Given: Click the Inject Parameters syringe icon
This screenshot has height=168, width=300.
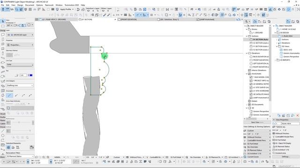Looking at the screenshot, I should pyautogui.click(x=109, y=15).
